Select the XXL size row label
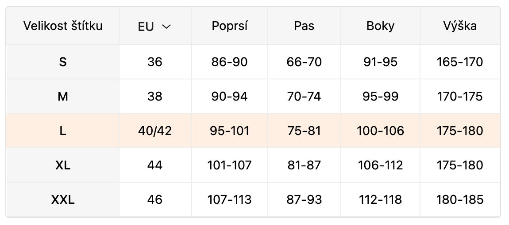This screenshot has width=509, height=225. tap(63, 200)
